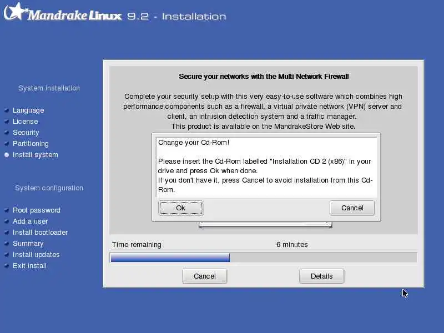Click the System configuration heading
Viewport: 444px width, 333px height.
point(49,188)
